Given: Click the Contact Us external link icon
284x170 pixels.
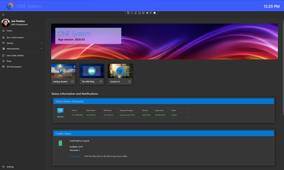Looking at the screenshot, I should (129, 81).
